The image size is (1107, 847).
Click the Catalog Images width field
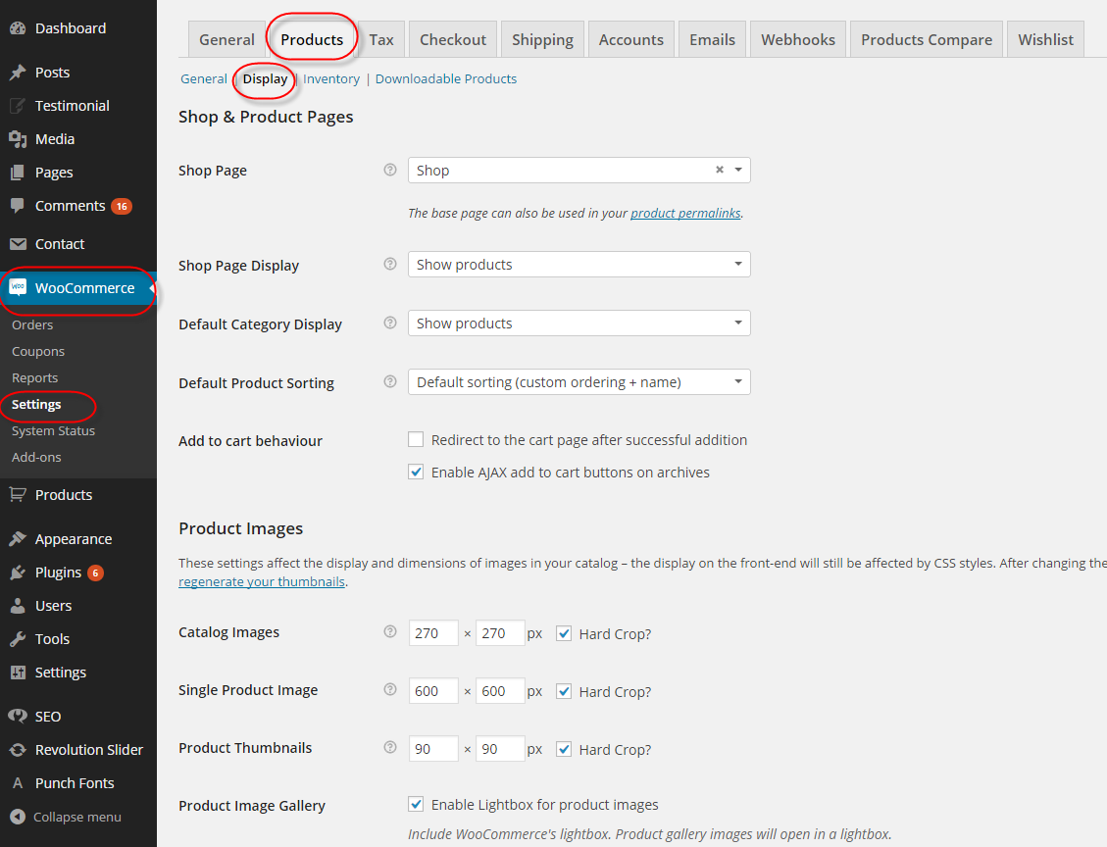pyautogui.click(x=433, y=633)
